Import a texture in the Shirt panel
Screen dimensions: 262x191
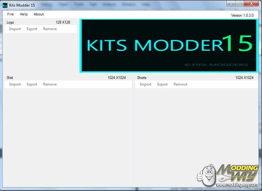(15, 84)
